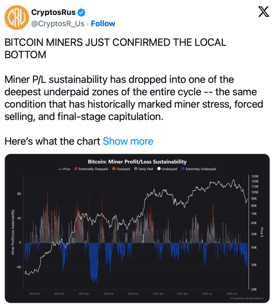Toggle the Fairly Paid legend entry

coord(144,169)
